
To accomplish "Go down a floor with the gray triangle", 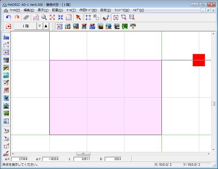I will pyautogui.click(x=40, y=26).
